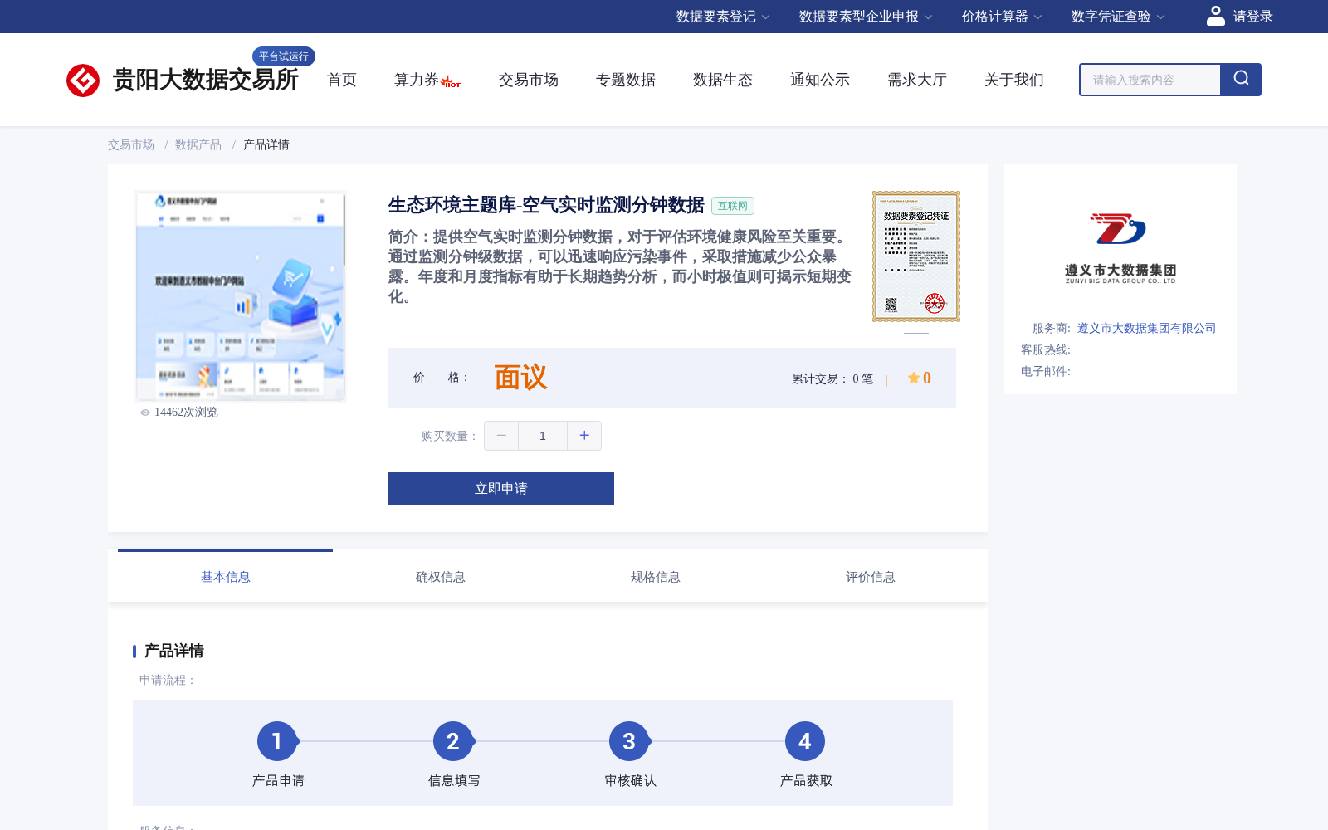
Task: Click the 累计交易：0笔 text
Action: point(832,378)
